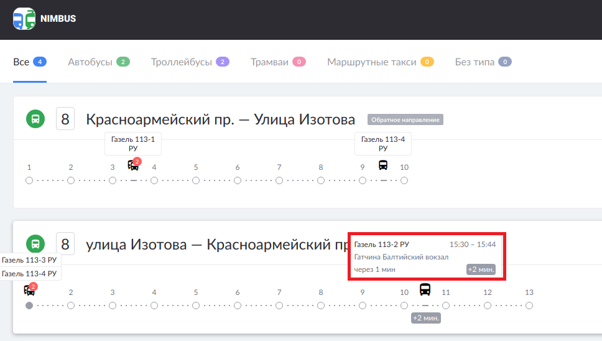Image resolution: width=602 pixels, height=341 pixels.
Task: Click green bus icon of Красноармейский пр. route
Action: coord(35,119)
